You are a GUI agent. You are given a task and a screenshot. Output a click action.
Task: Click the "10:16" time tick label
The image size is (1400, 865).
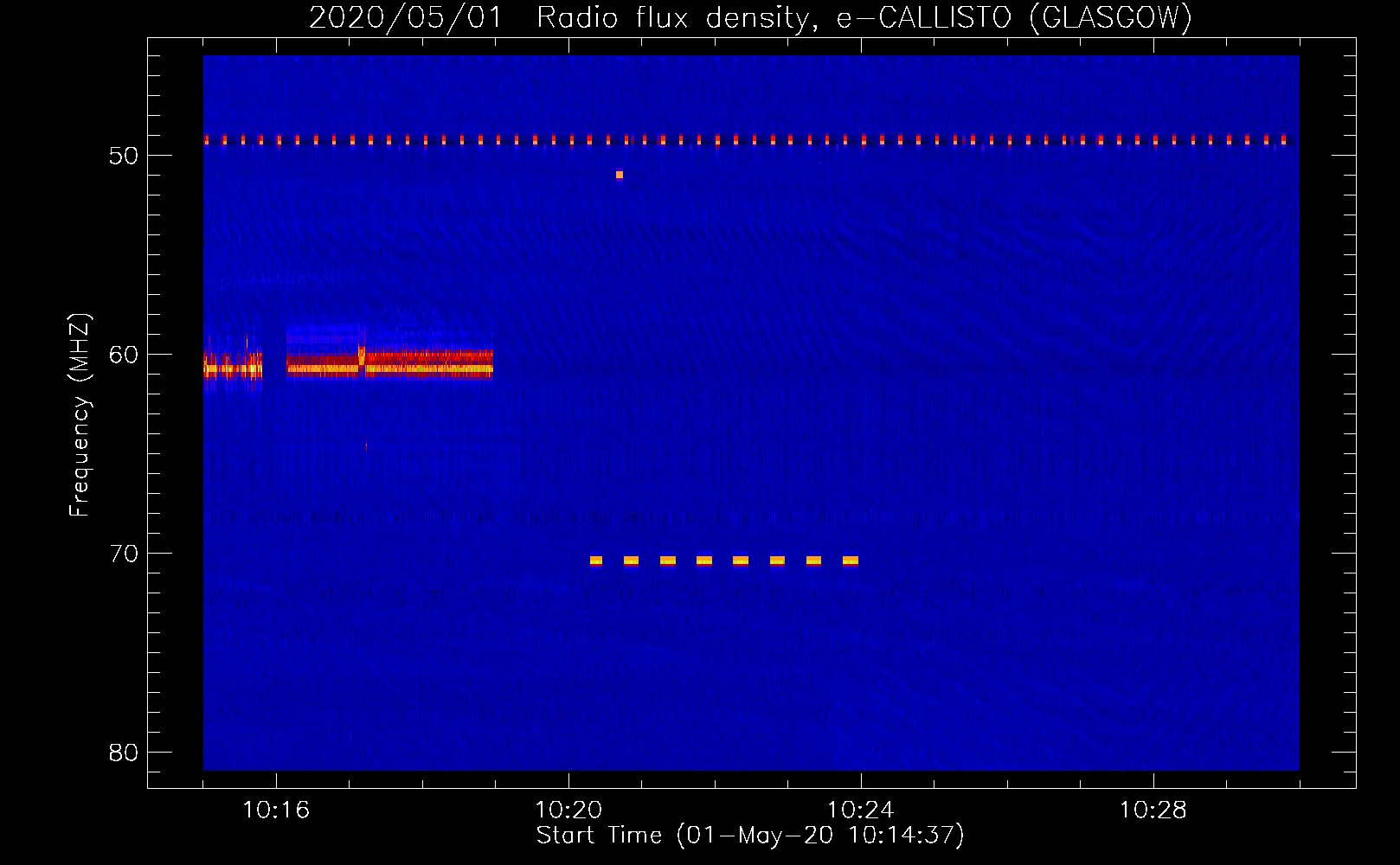[276, 811]
